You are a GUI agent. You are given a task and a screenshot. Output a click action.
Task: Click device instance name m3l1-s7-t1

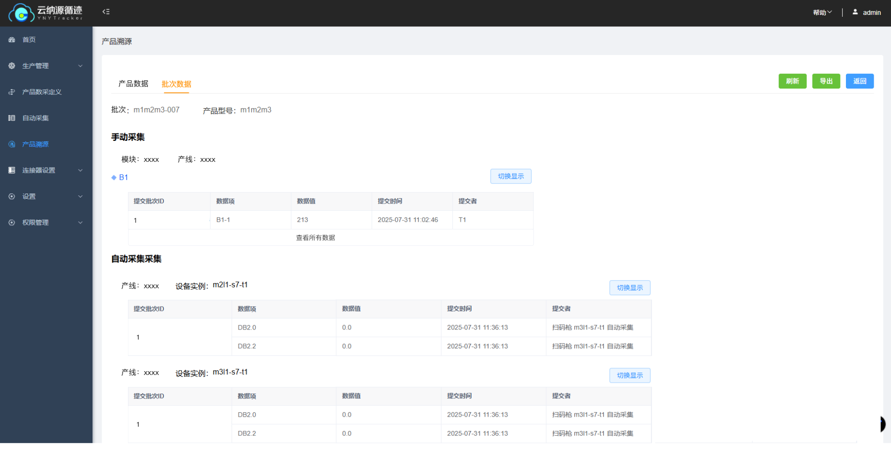tap(230, 372)
